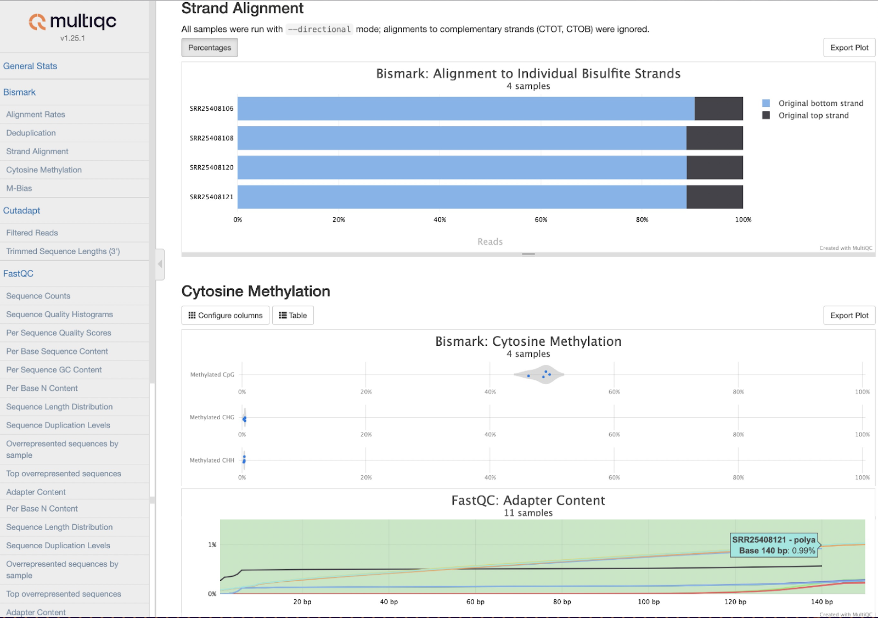Open first Per Base N Content link
This screenshot has width=878, height=618.
coord(42,388)
